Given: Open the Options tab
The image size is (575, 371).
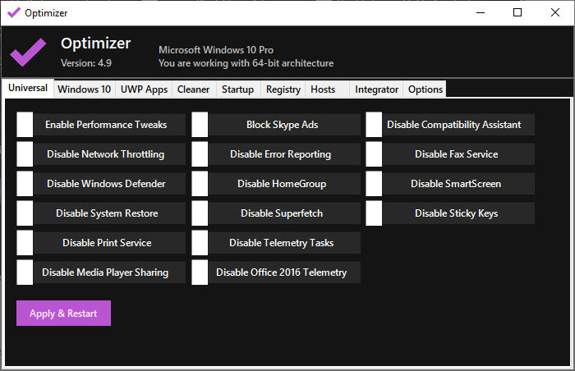Looking at the screenshot, I should [425, 89].
